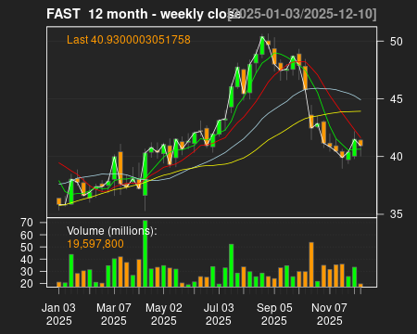Click the "Jul 03 2025" date label

[x=219, y=315]
